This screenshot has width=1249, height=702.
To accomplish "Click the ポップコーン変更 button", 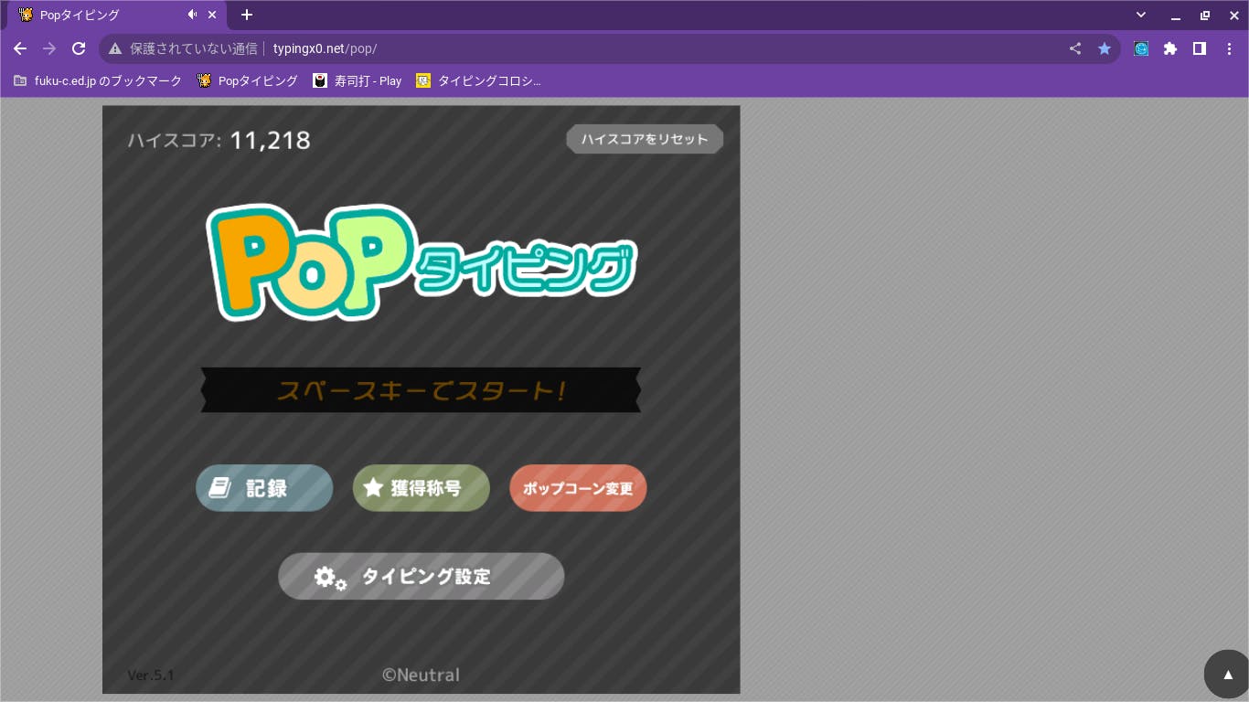I will (x=578, y=488).
